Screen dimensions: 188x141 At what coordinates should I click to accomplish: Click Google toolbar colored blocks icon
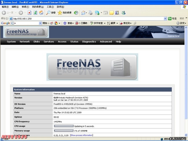(56, 23)
